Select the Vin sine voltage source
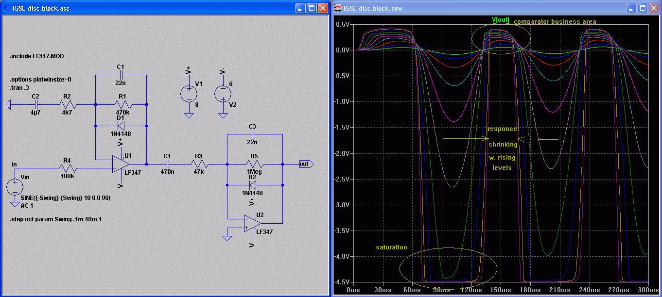Viewport: 662px width, 297px height. click(x=15, y=187)
